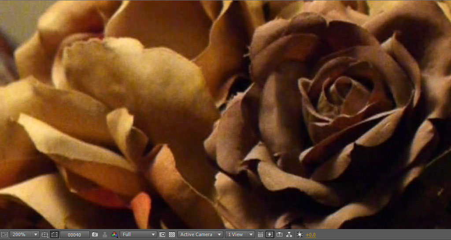
Task: Open the 200% magnification dropdown
Action: tap(24, 235)
